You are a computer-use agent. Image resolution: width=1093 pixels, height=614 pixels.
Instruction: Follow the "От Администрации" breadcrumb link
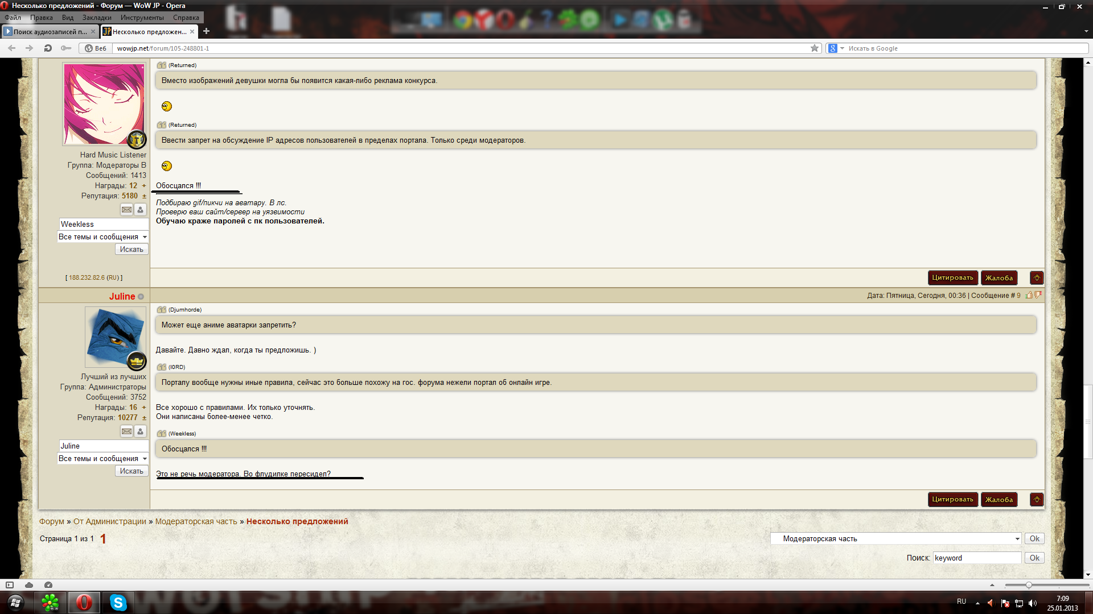(110, 521)
